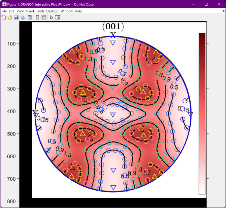226x208 pixels.
Task: Open the View menu
Action: point(20,11)
